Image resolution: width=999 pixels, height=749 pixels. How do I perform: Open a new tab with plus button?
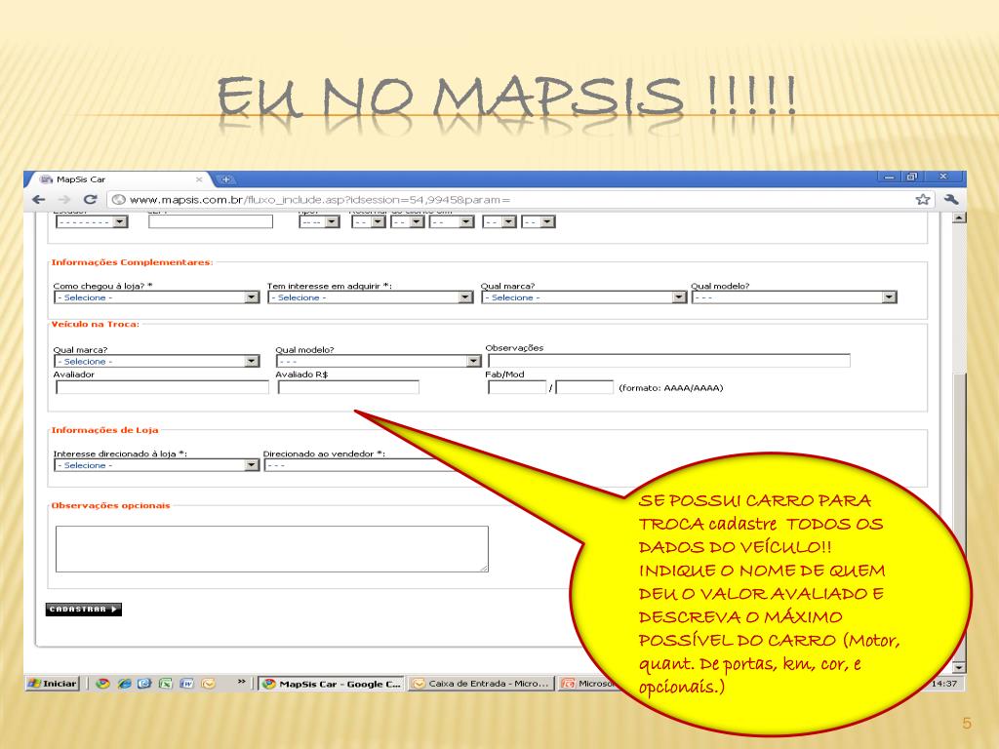(225, 179)
